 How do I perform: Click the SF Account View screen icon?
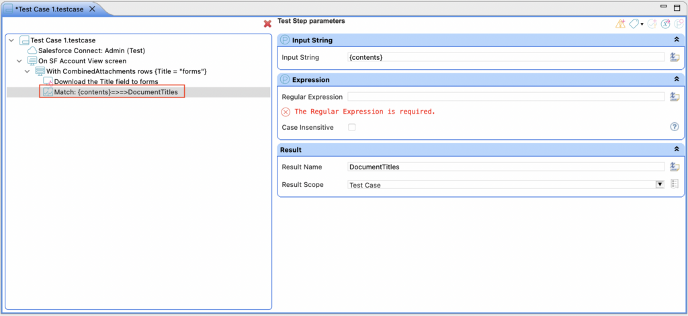pyautogui.click(x=32, y=61)
